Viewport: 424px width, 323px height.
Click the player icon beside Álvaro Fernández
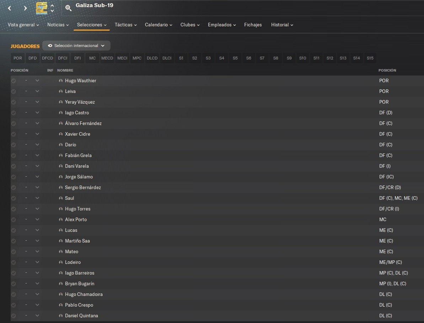pyautogui.click(x=60, y=124)
